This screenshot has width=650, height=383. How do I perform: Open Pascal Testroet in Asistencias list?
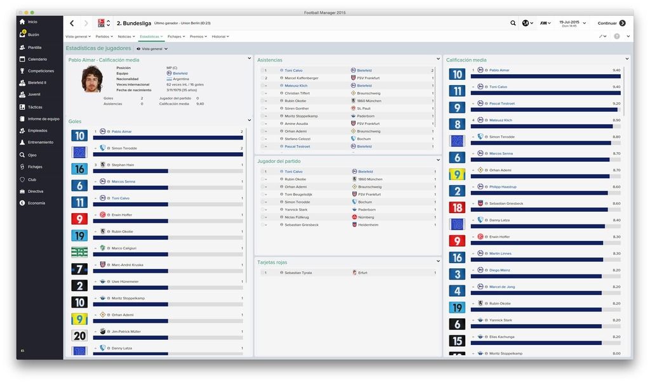pyautogui.click(x=297, y=146)
